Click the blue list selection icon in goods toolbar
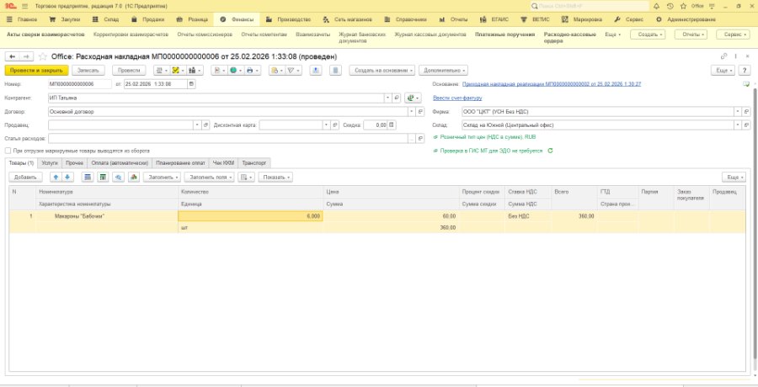The width and height of the screenshot is (758, 387). [88, 178]
